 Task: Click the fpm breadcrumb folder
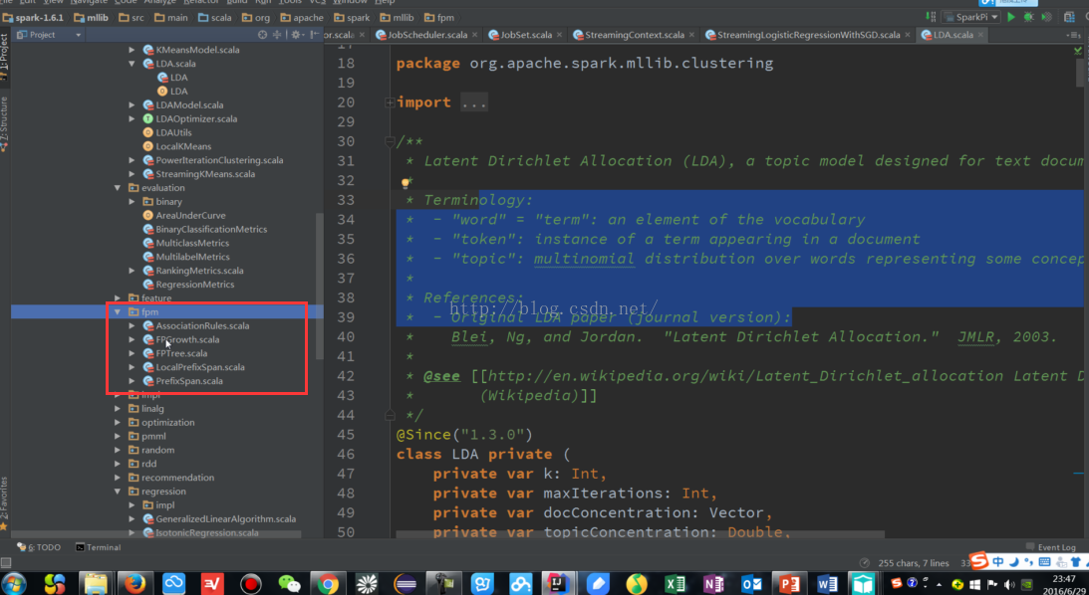point(439,17)
